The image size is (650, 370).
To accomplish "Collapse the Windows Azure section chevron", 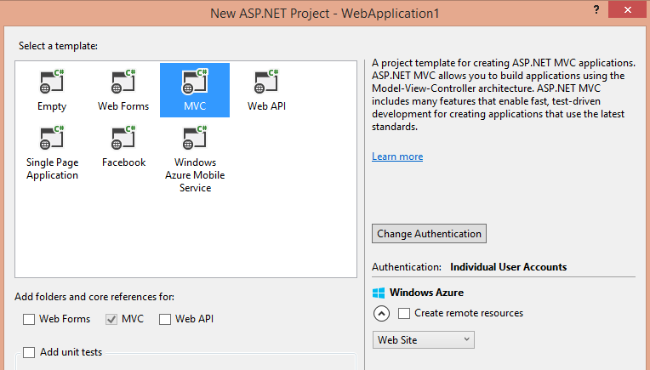I will 382,313.
